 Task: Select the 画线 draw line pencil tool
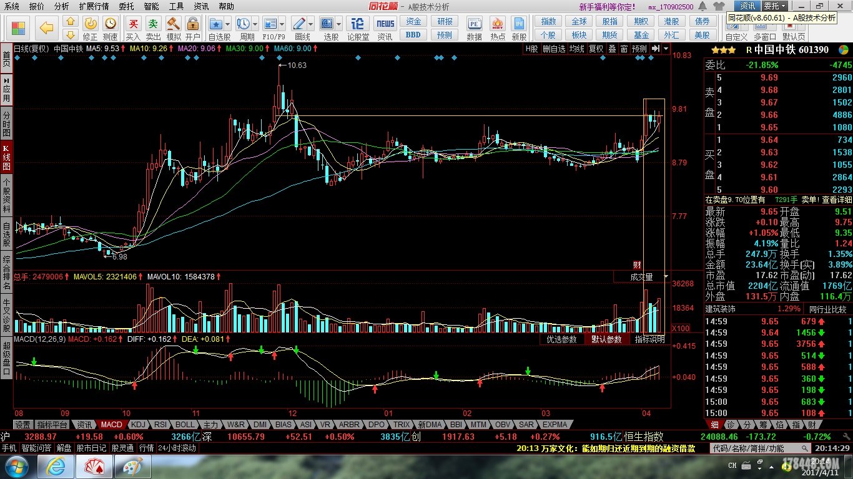(x=299, y=24)
